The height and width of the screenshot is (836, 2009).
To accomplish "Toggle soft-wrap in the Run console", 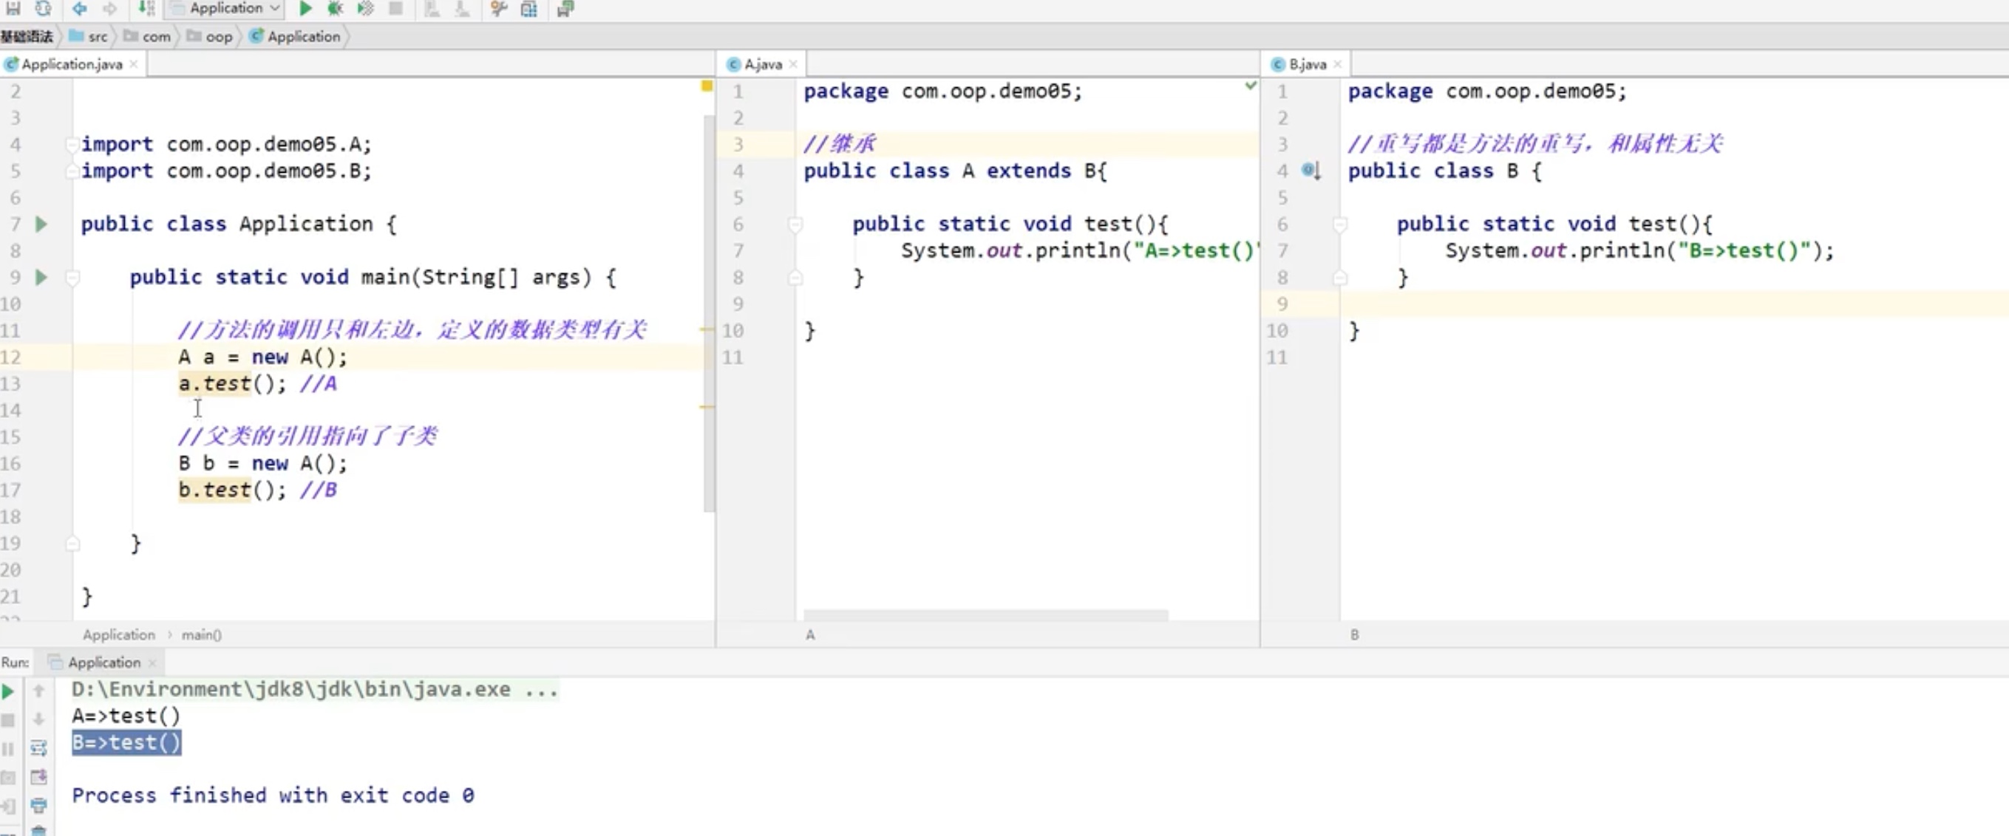I will tap(38, 748).
